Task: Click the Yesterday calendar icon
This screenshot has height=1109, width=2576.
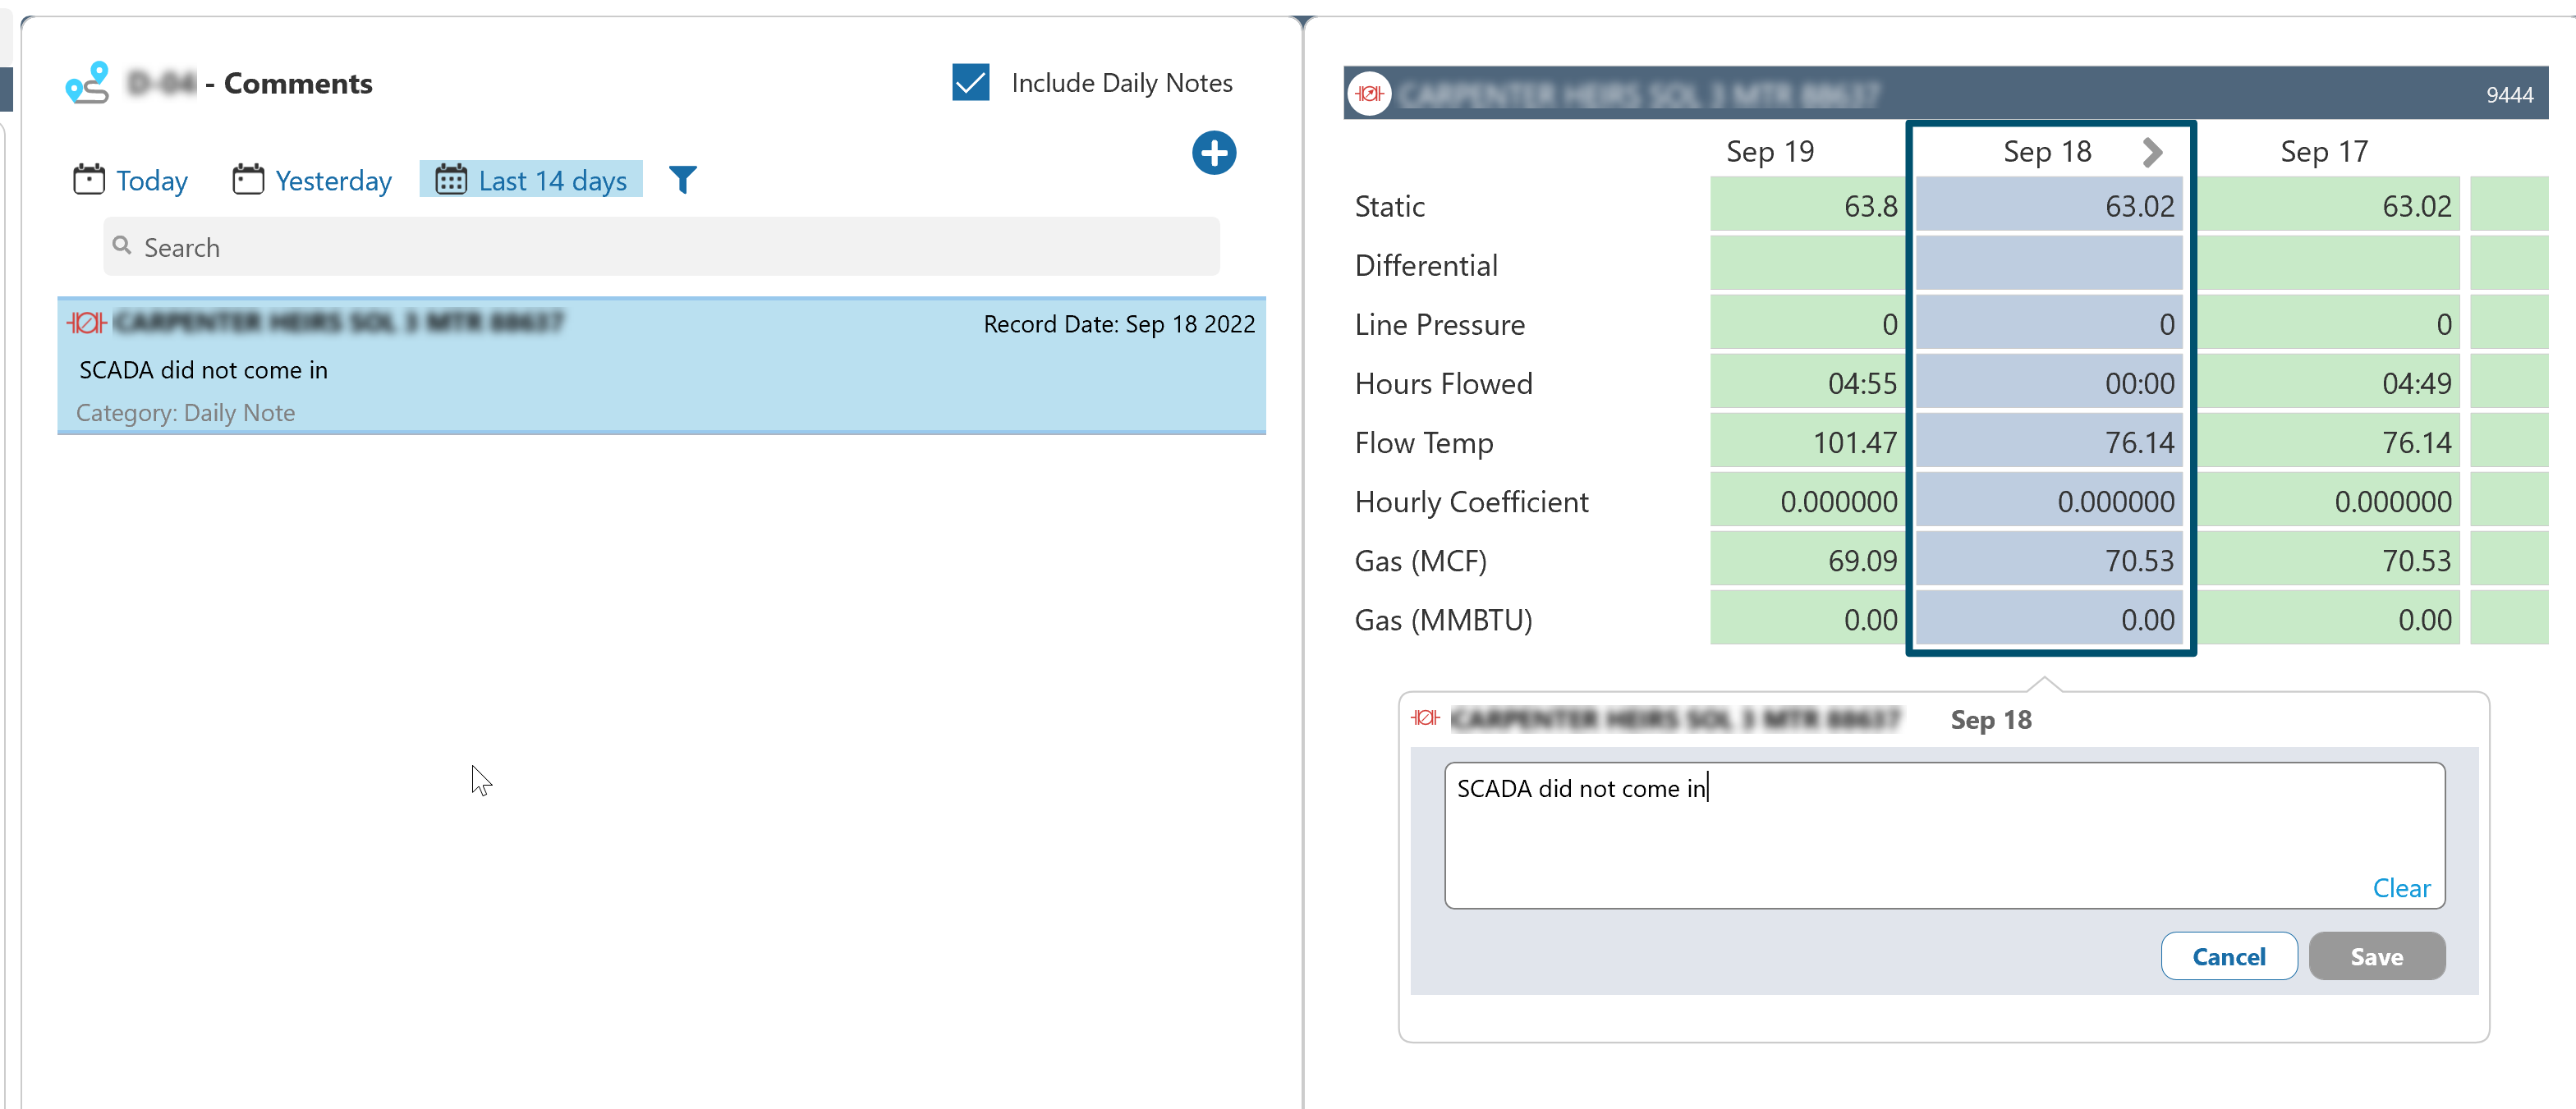Action: coord(248,180)
